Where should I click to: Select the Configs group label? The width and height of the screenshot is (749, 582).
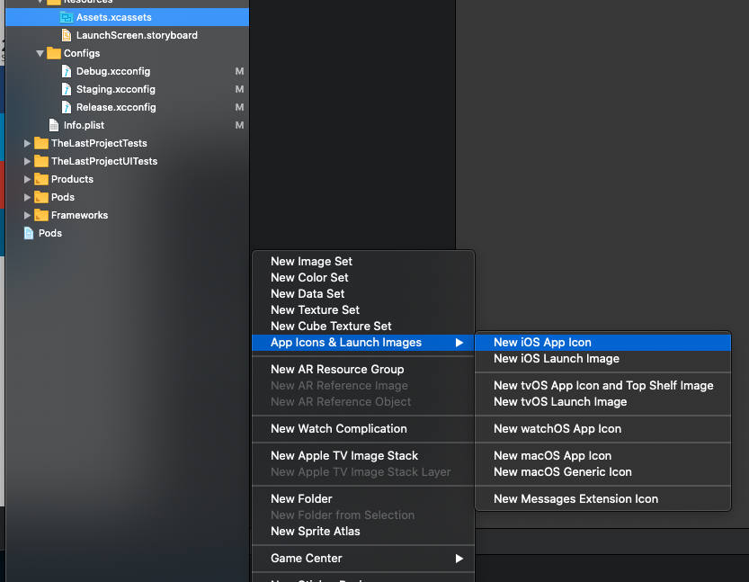pyautogui.click(x=82, y=53)
